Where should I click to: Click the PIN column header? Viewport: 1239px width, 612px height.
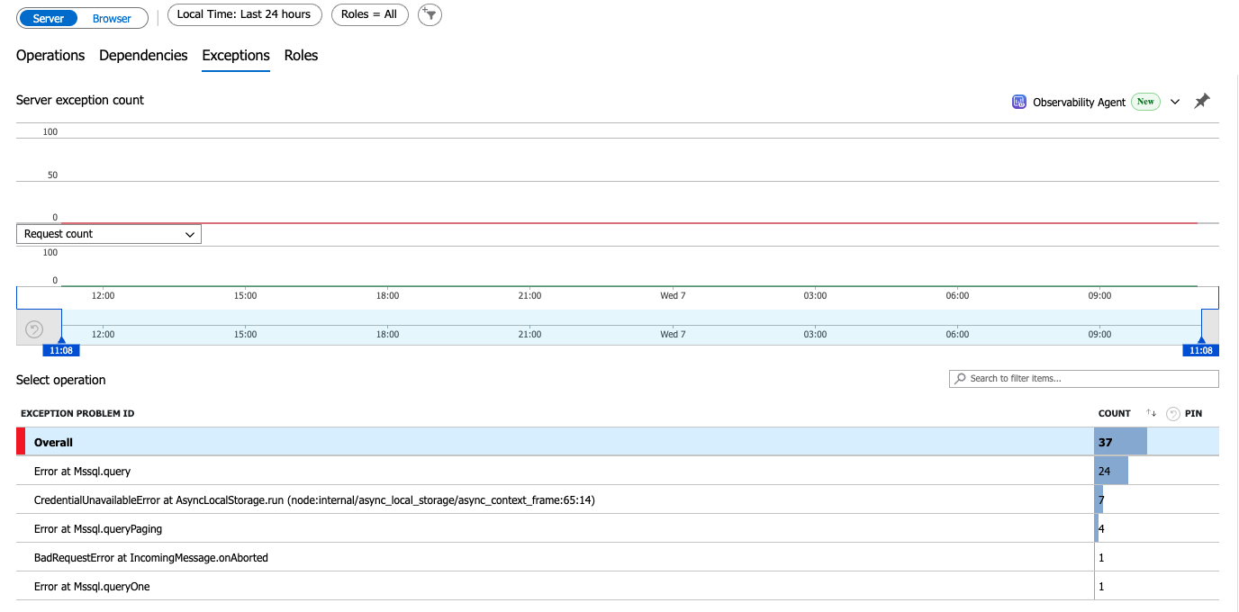(x=1193, y=414)
